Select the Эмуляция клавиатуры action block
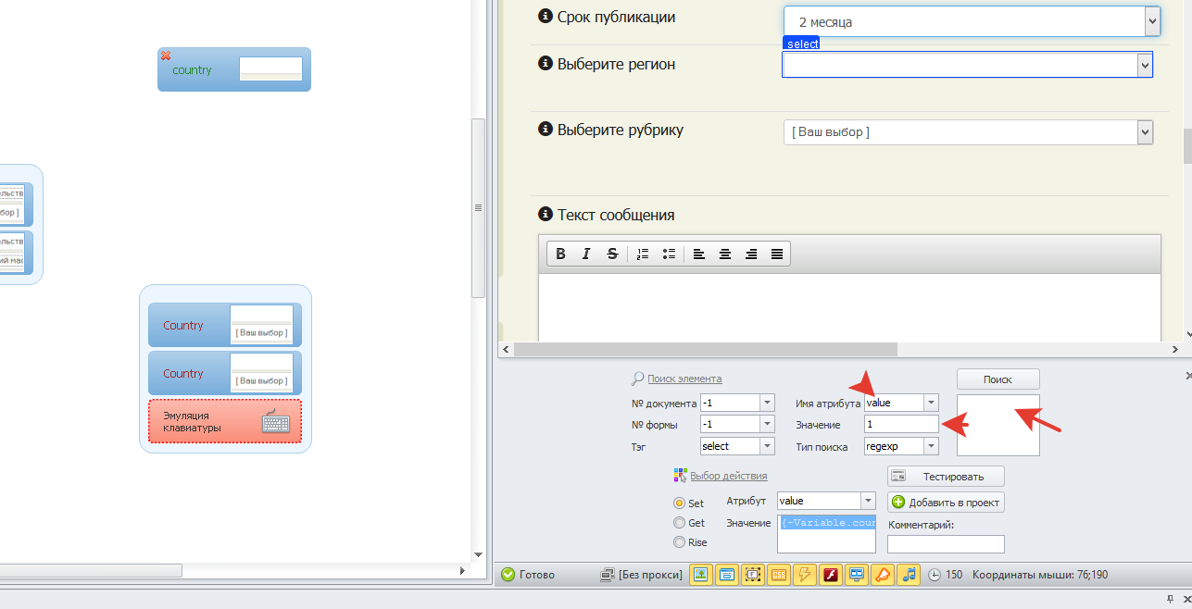The image size is (1192, 609). 225,422
